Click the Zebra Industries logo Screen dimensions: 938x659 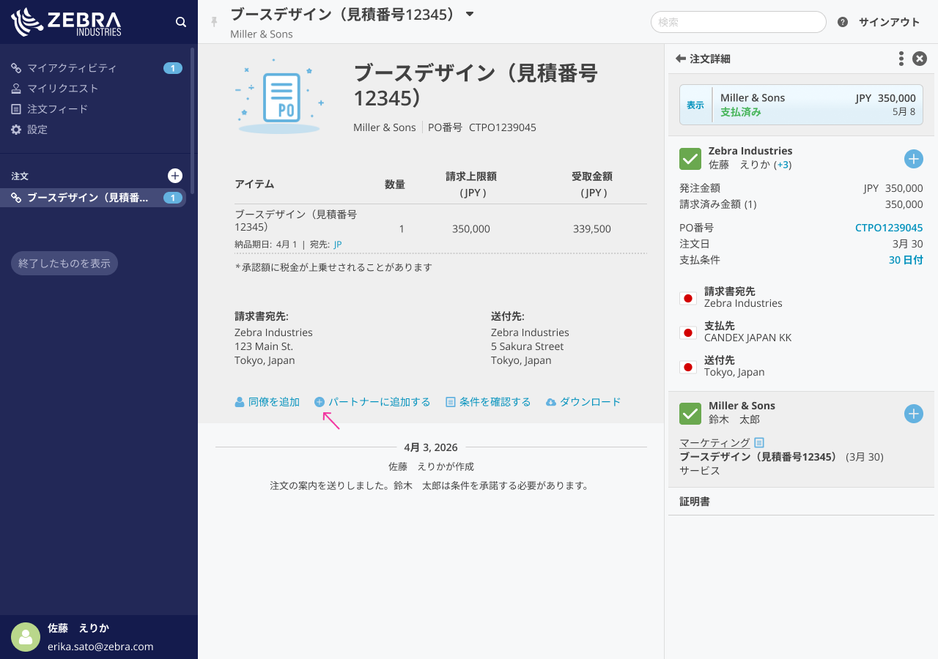(x=67, y=22)
